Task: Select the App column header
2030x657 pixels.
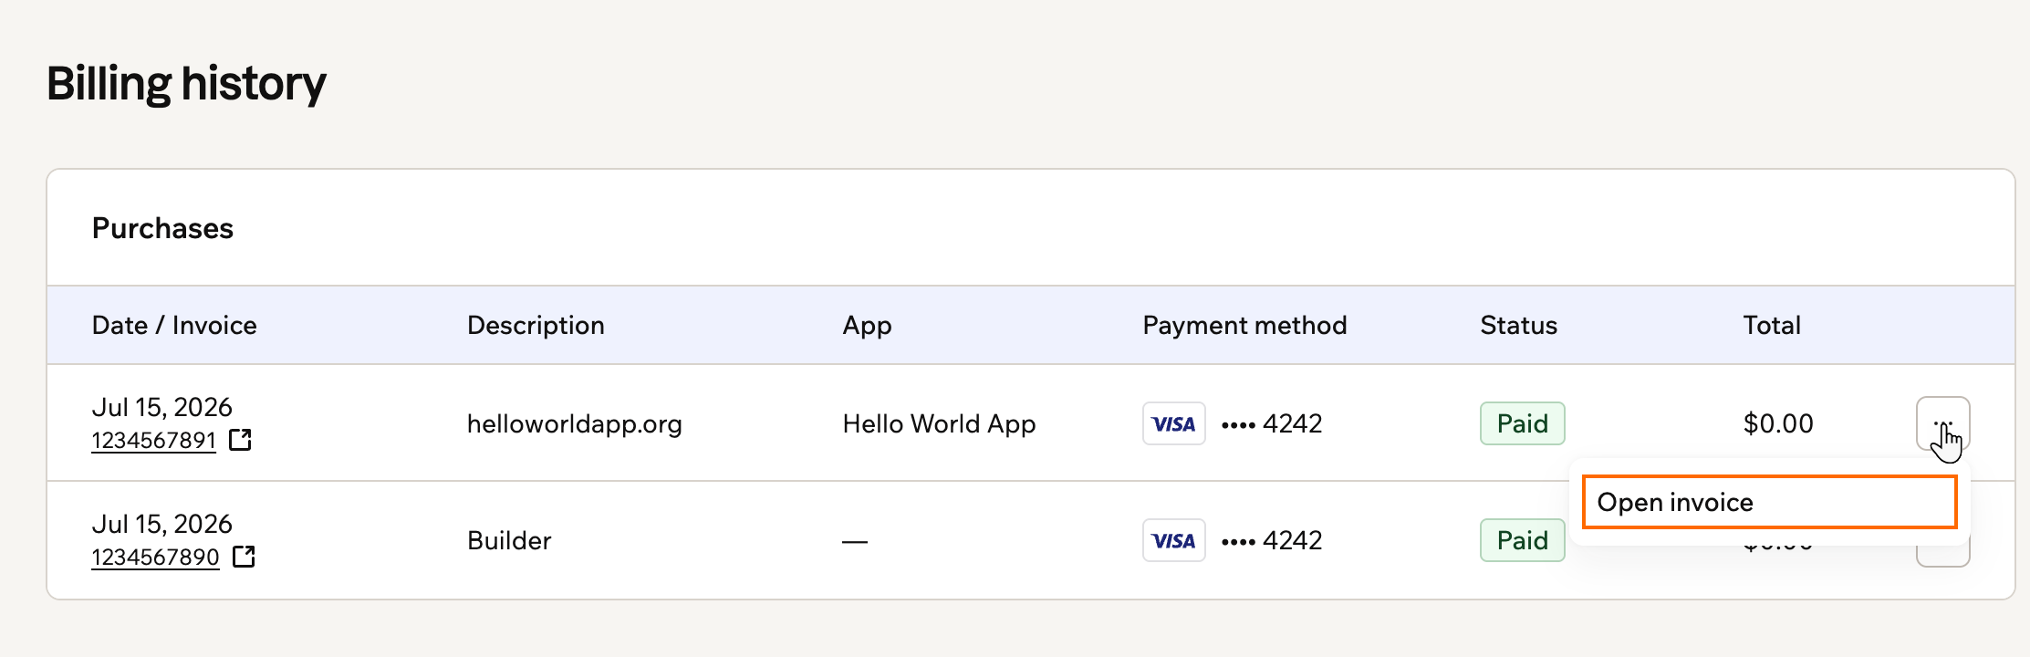Action: pyautogui.click(x=867, y=326)
